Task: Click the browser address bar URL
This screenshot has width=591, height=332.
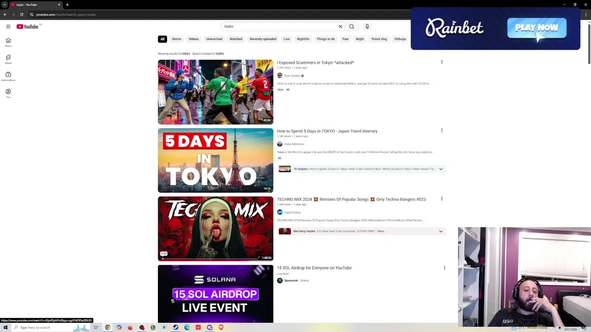Action: coord(66,14)
